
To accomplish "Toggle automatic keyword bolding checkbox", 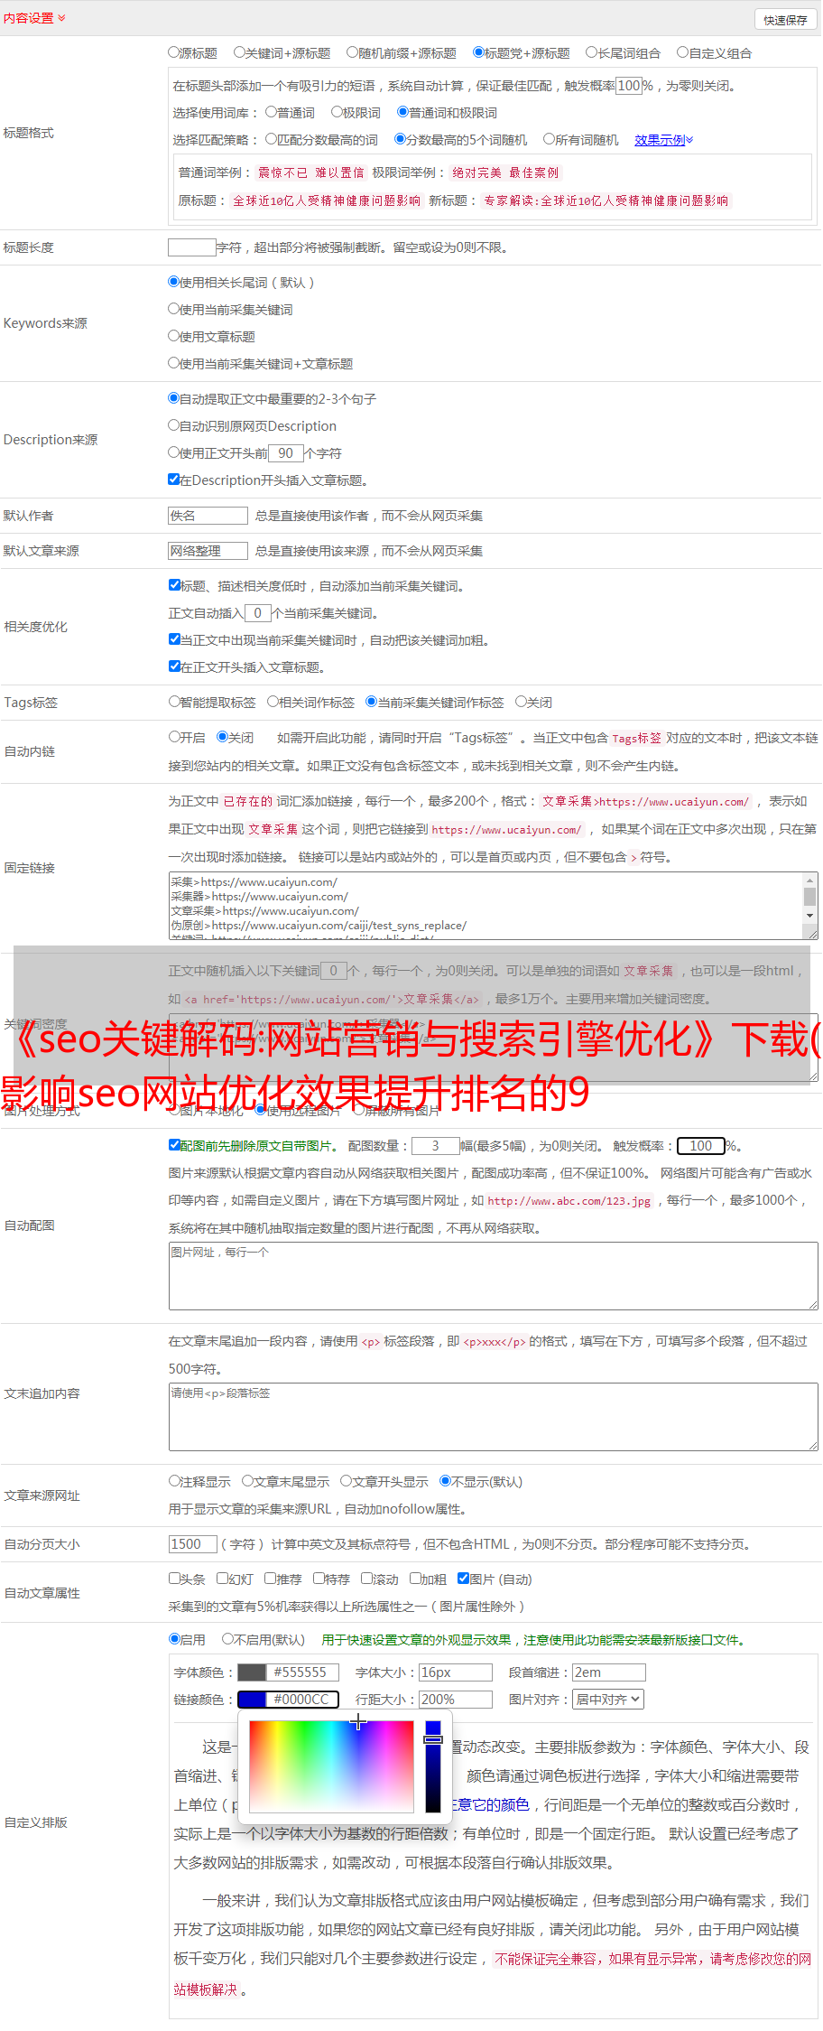I will point(174,639).
